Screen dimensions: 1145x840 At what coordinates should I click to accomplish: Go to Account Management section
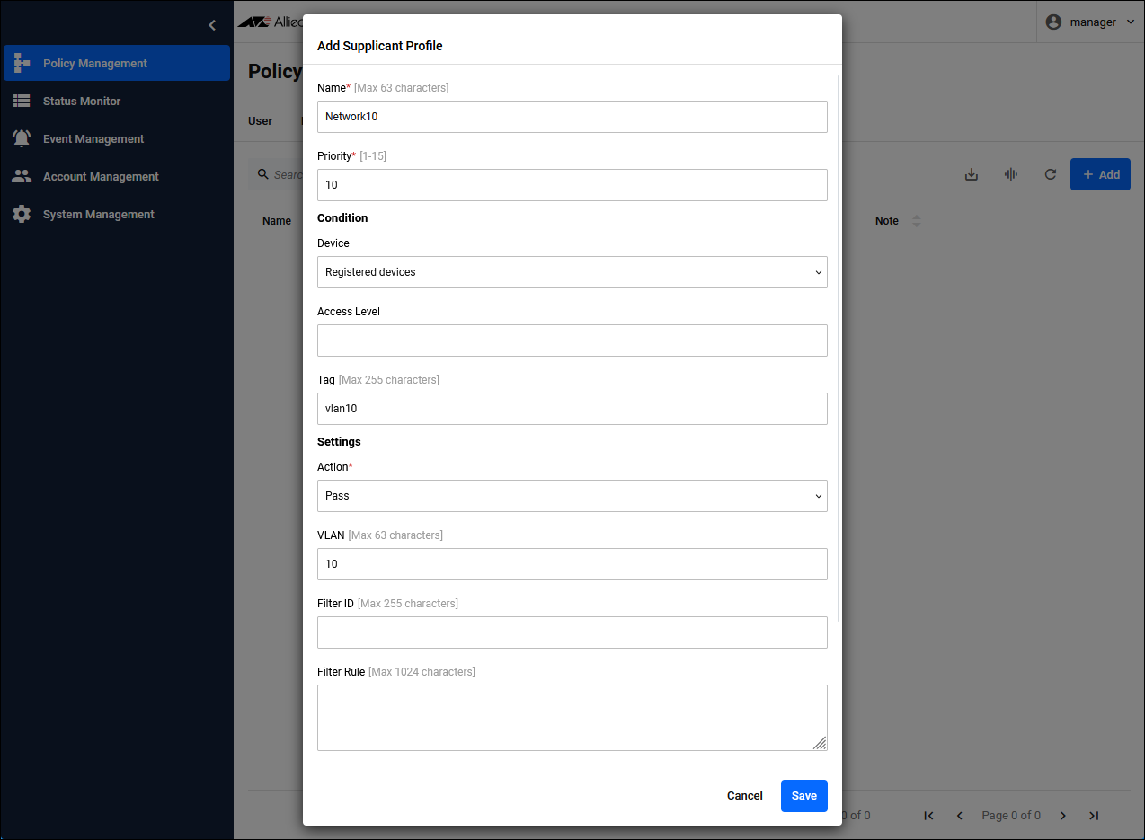pyautogui.click(x=101, y=177)
